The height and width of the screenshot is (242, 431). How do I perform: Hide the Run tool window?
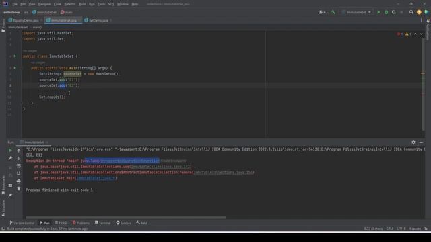(421, 142)
